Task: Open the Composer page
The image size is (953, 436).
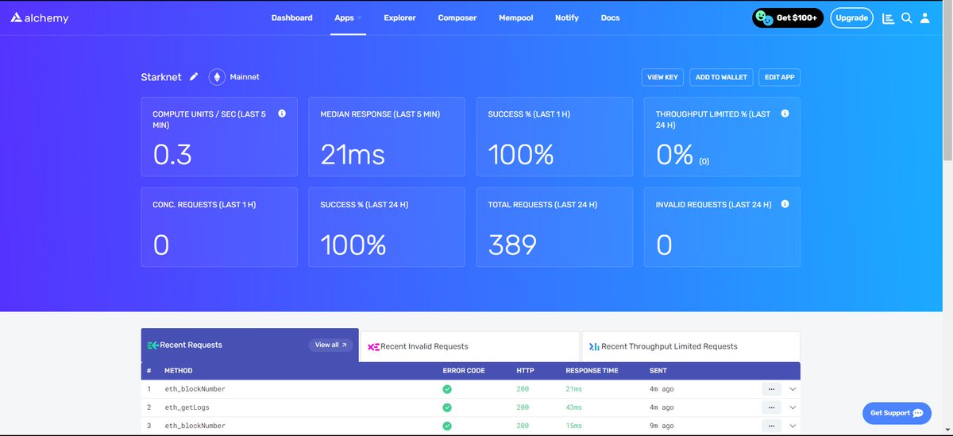Action: pyautogui.click(x=457, y=17)
